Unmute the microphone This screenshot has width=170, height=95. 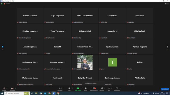point(4,89)
